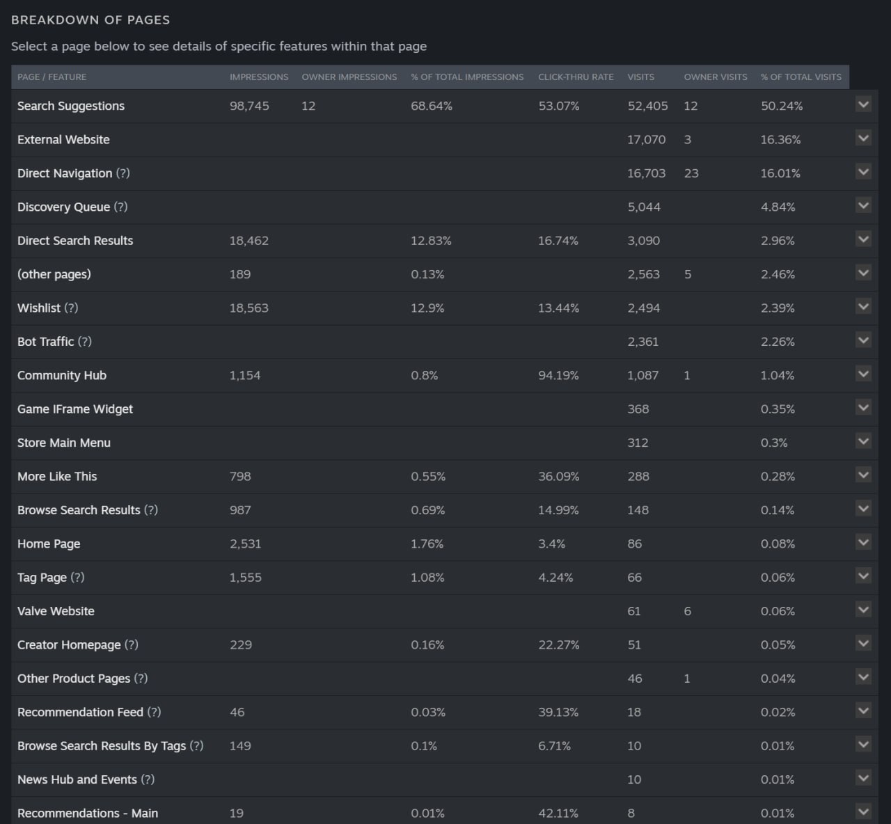Screen dimensions: 891x824
Task: Expand the External Website row details
Action: point(863,138)
